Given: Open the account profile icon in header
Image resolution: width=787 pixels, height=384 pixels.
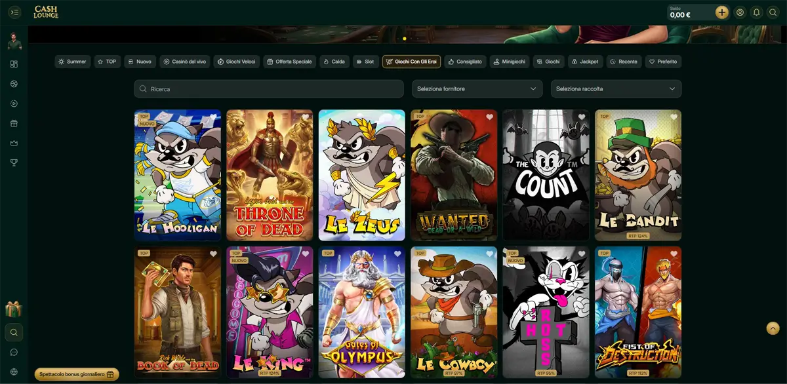Looking at the screenshot, I should pos(740,12).
